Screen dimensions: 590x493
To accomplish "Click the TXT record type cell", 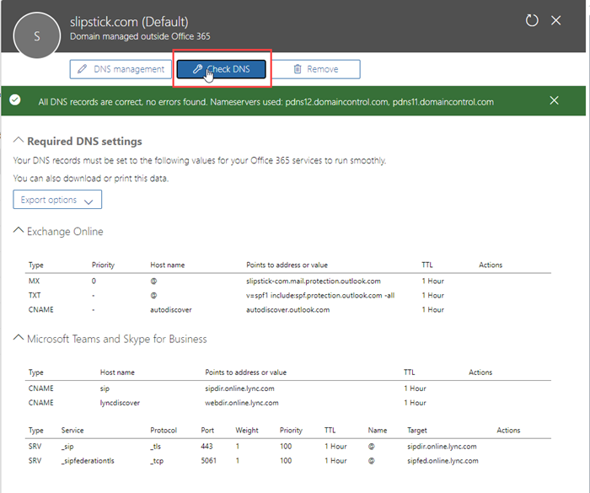I will 35,296.
